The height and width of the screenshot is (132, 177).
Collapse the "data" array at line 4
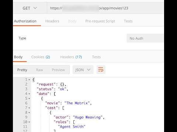click(29, 94)
